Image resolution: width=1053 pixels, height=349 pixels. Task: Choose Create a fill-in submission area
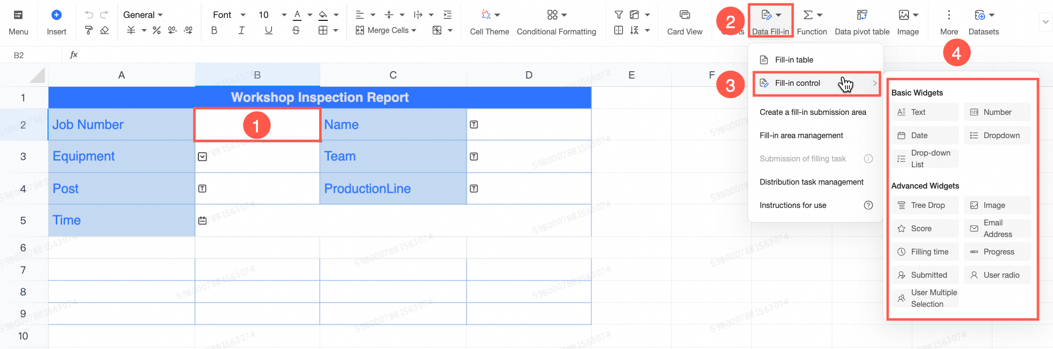pos(813,112)
